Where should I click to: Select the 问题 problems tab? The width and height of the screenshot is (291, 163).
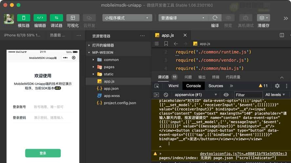tap(188, 77)
